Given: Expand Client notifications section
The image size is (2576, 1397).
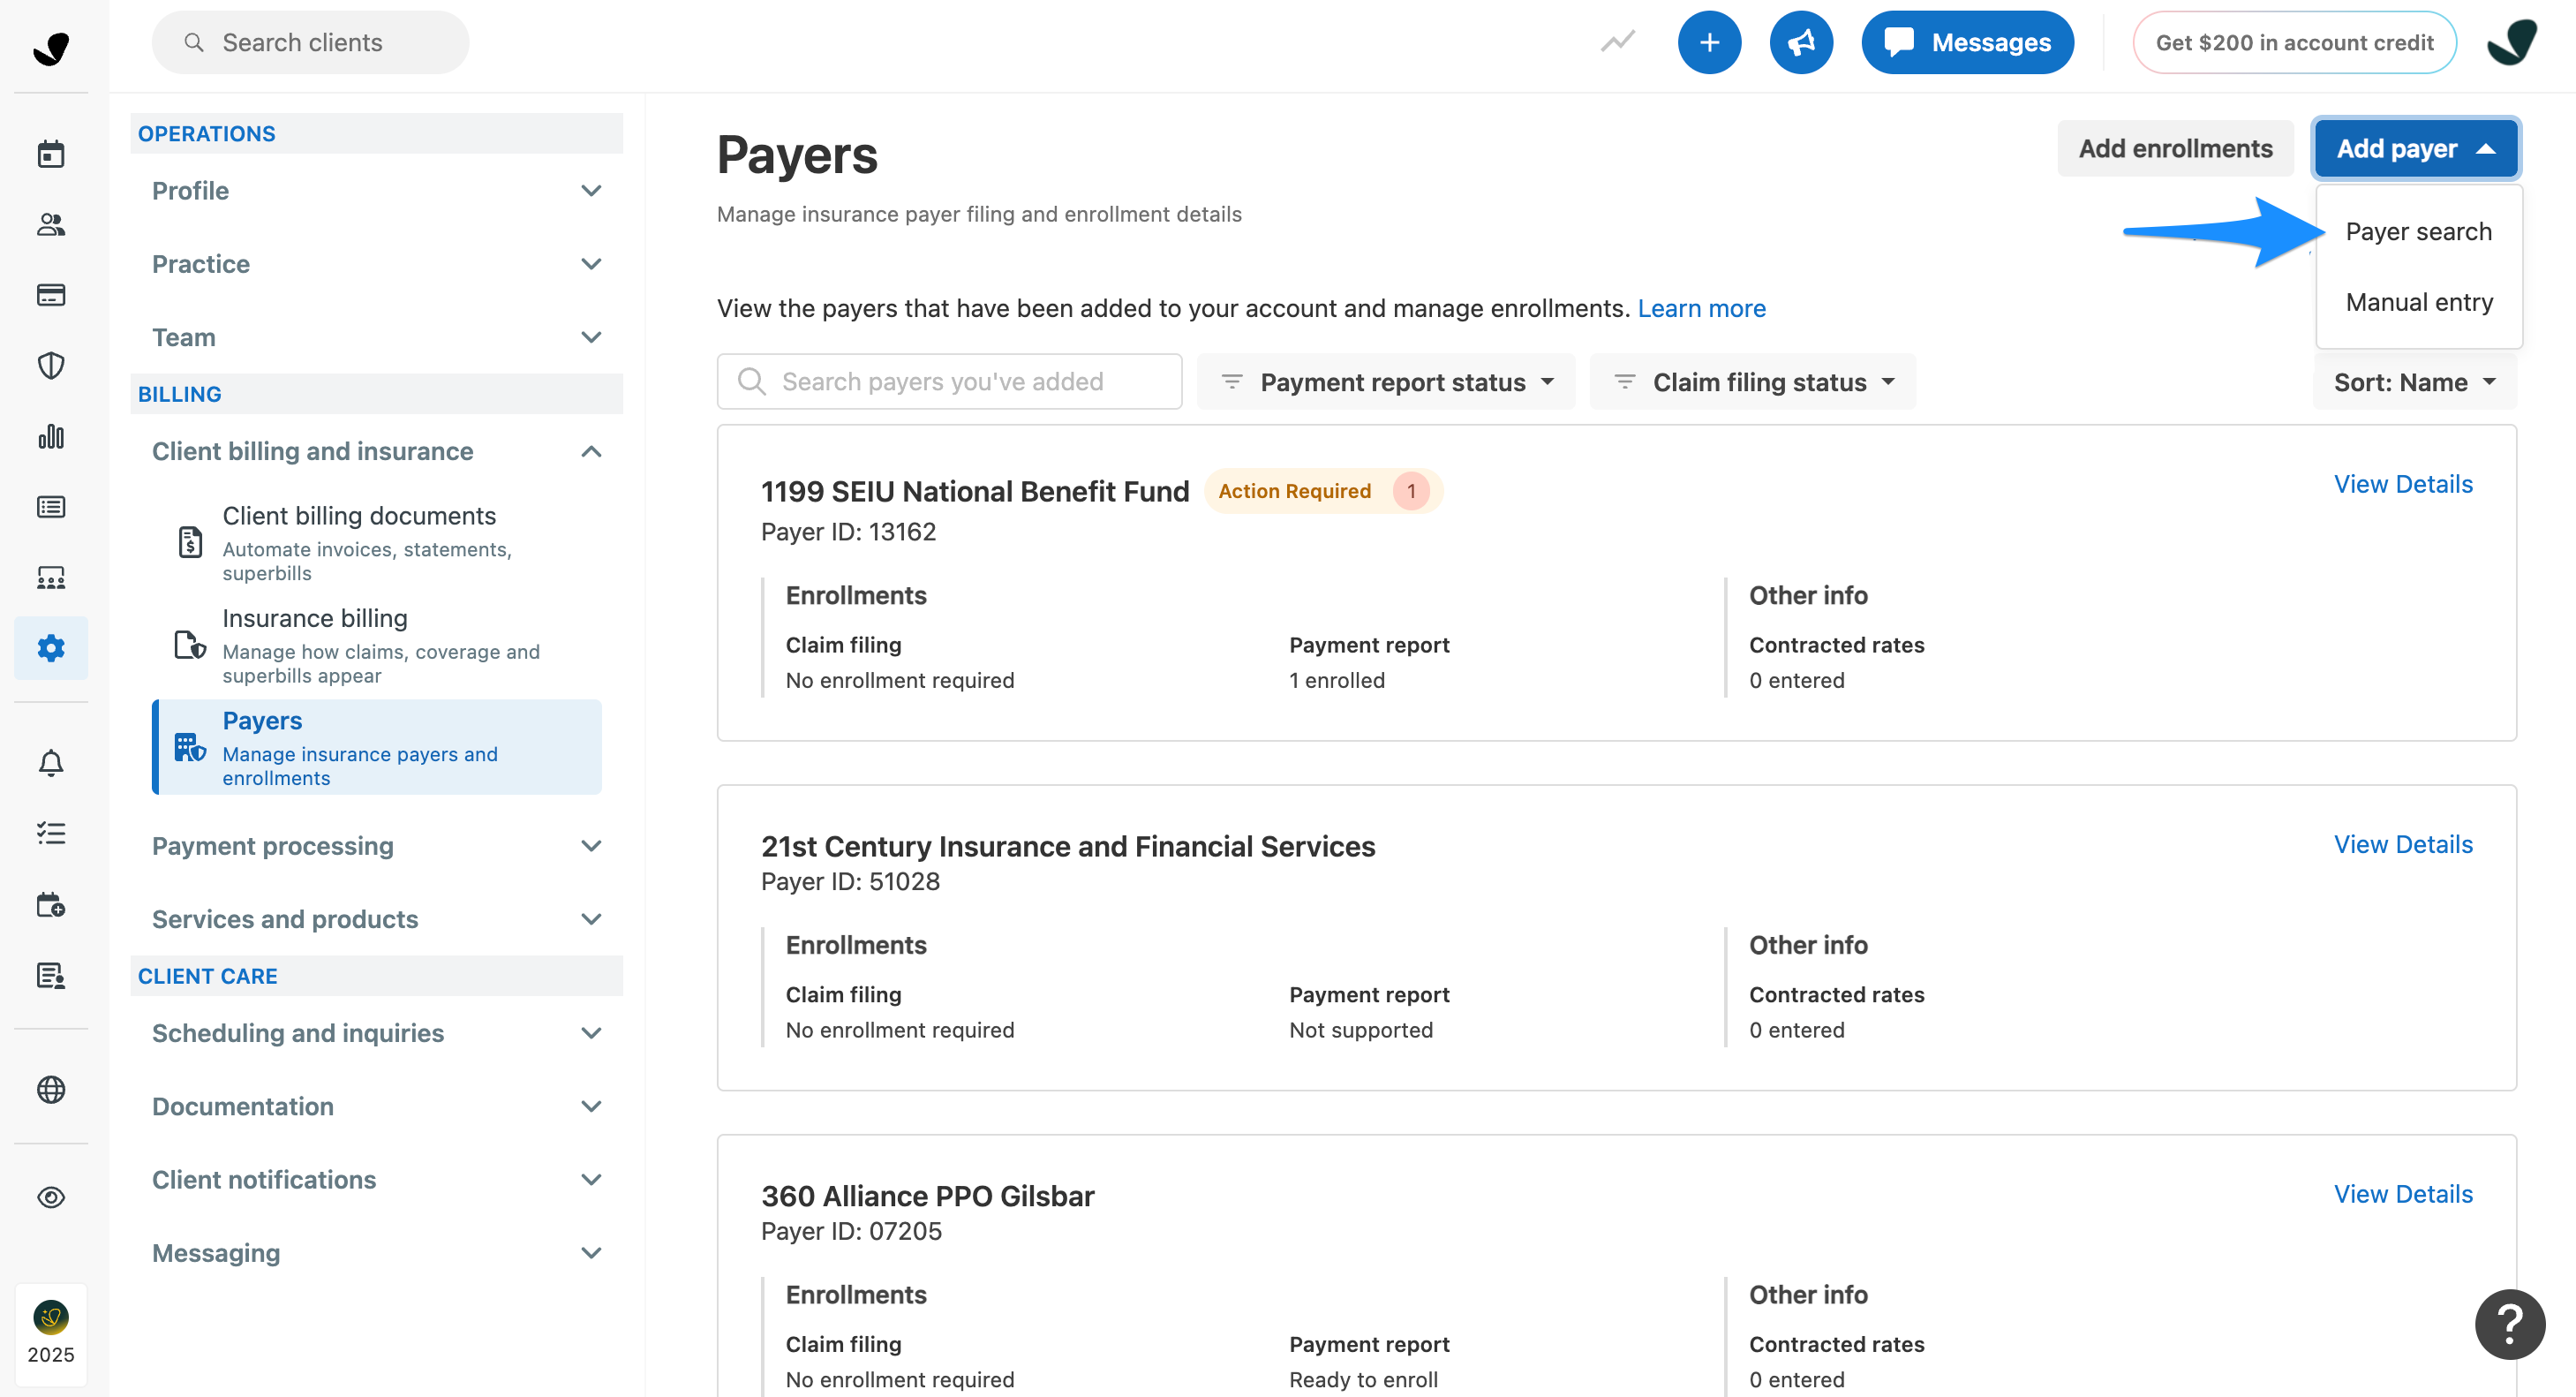Looking at the screenshot, I should coord(376,1180).
